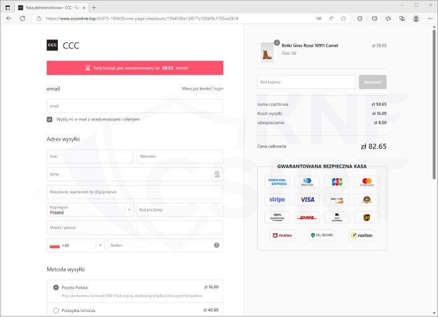The height and width of the screenshot is (317, 438).
Task: Click the stosować coupon apply button
Action: (372, 82)
